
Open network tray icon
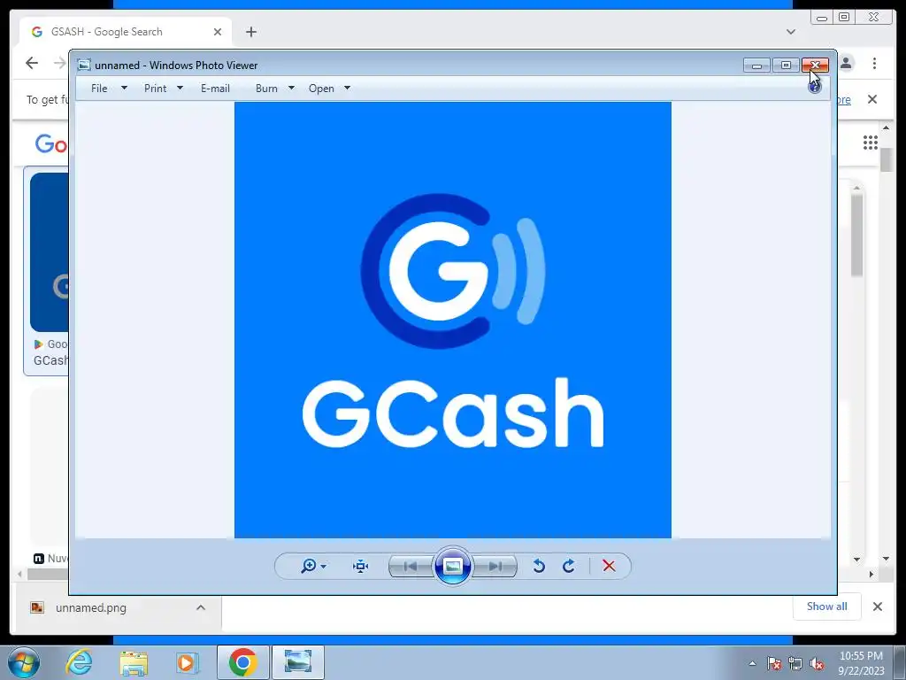click(x=795, y=663)
